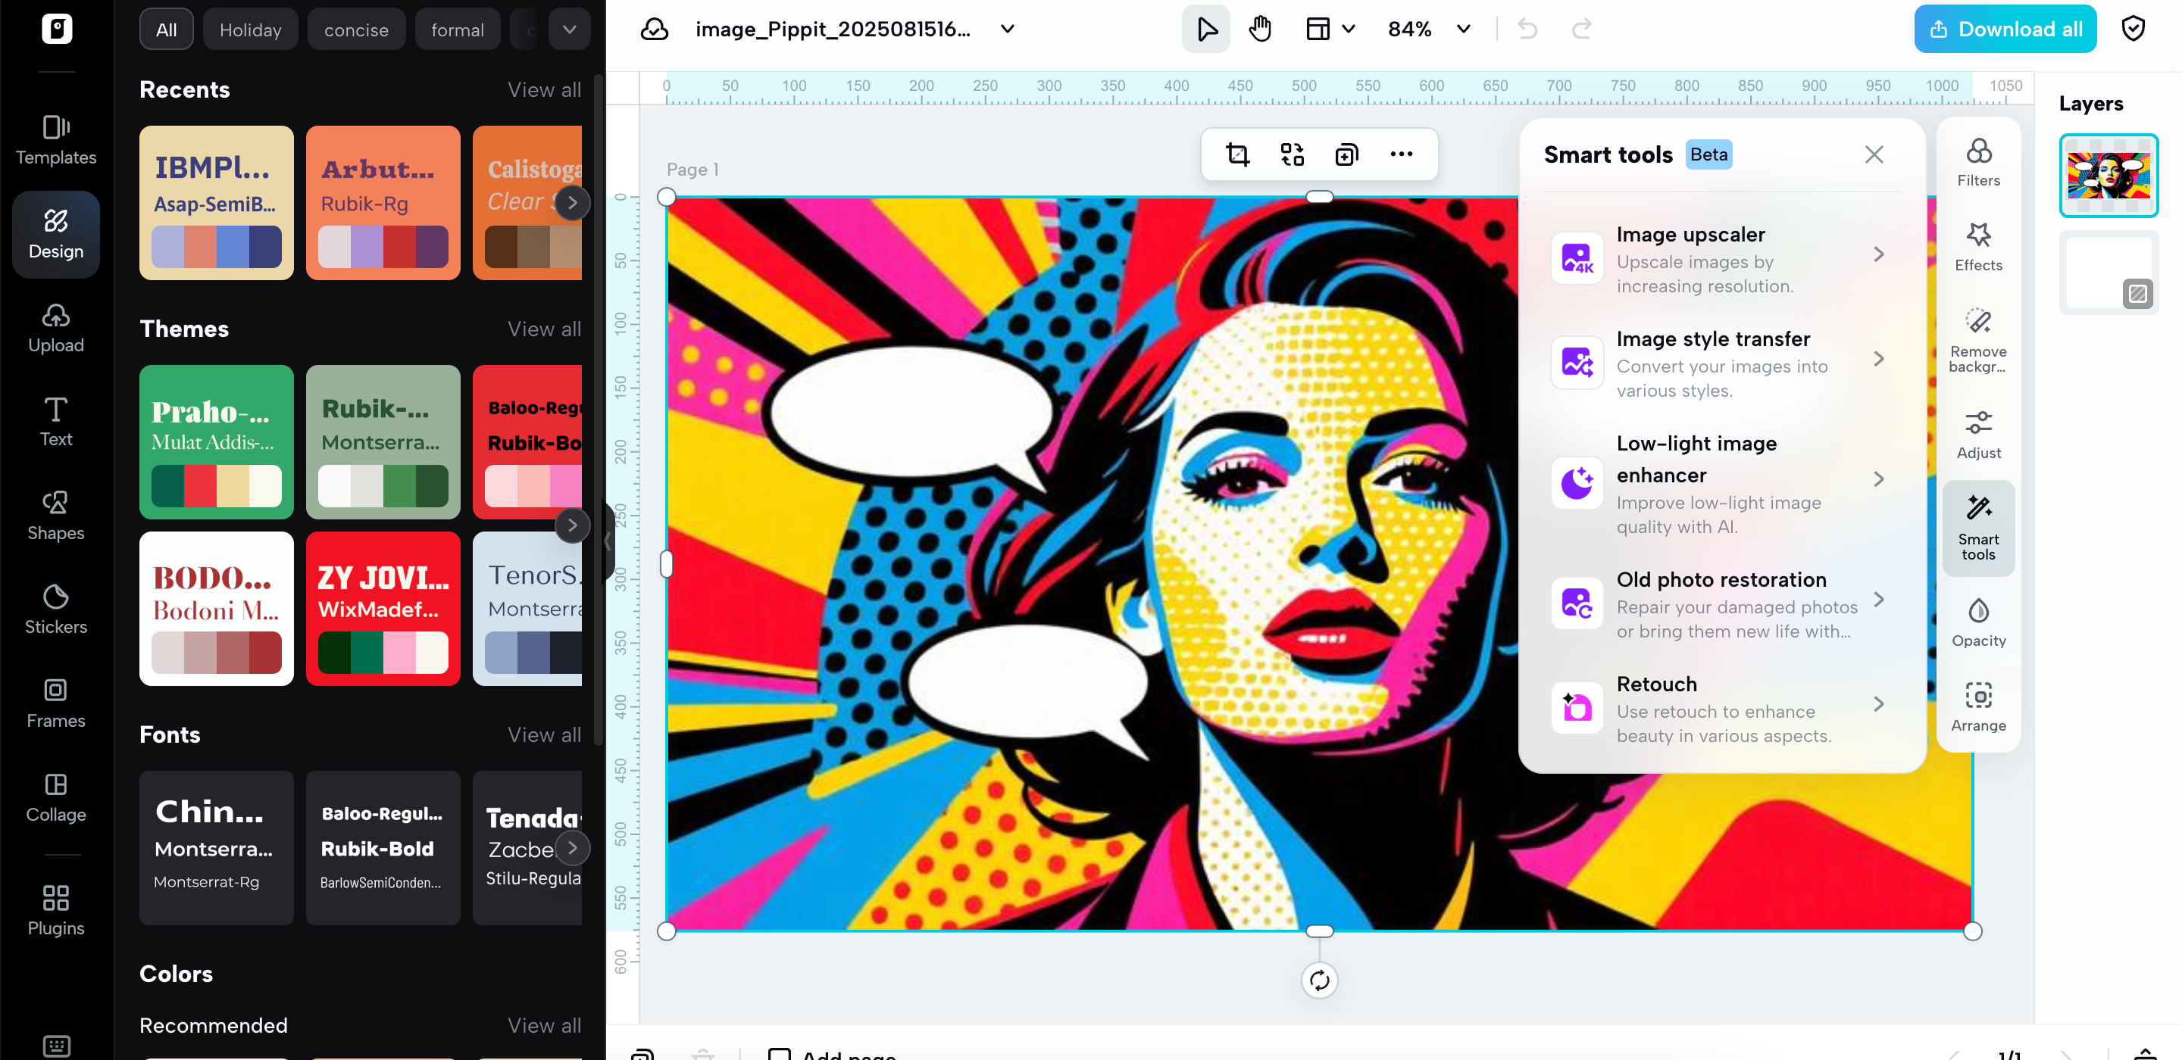Expand the category chips with the chevron
The image size is (2182, 1060).
pyautogui.click(x=569, y=28)
